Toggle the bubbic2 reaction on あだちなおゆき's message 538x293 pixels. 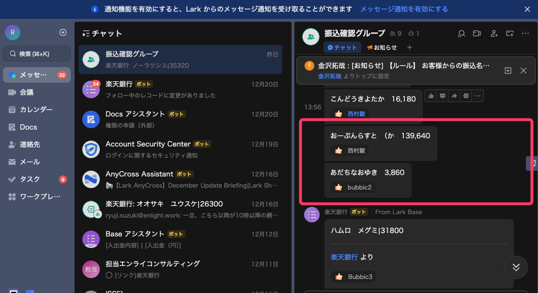[x=352, y=187]
